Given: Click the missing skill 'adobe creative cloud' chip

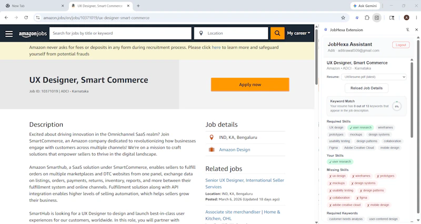Looking at the screenshot, I should (345, 205).
